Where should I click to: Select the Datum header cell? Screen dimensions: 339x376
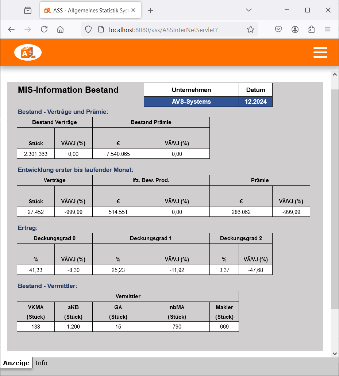pos(255,90)
